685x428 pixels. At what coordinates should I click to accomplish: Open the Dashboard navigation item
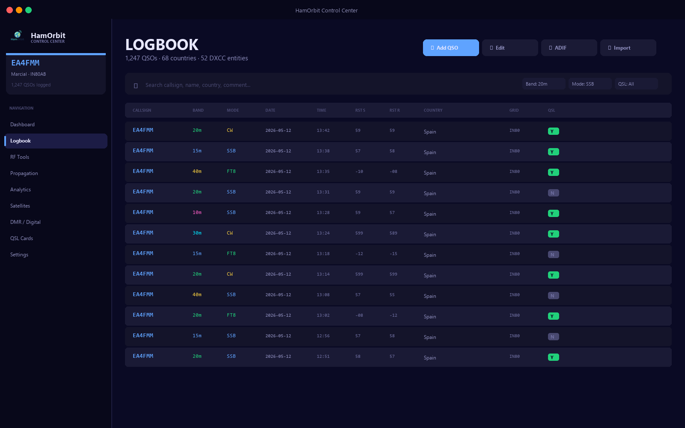(x=56, y=125)
